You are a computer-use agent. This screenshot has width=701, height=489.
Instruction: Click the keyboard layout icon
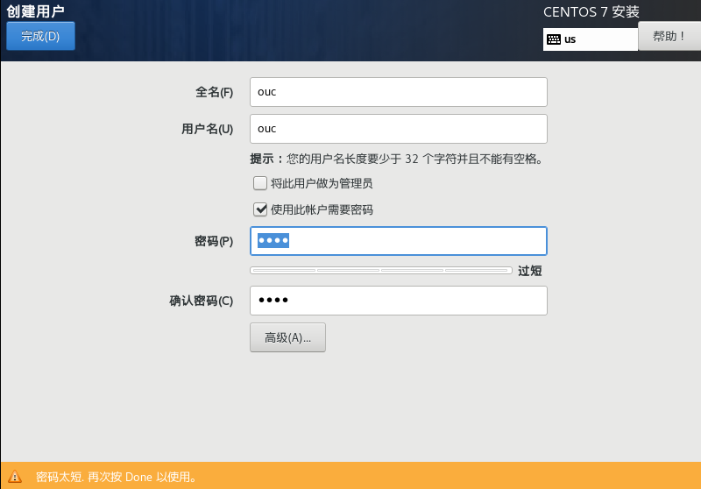pos(554,39)
